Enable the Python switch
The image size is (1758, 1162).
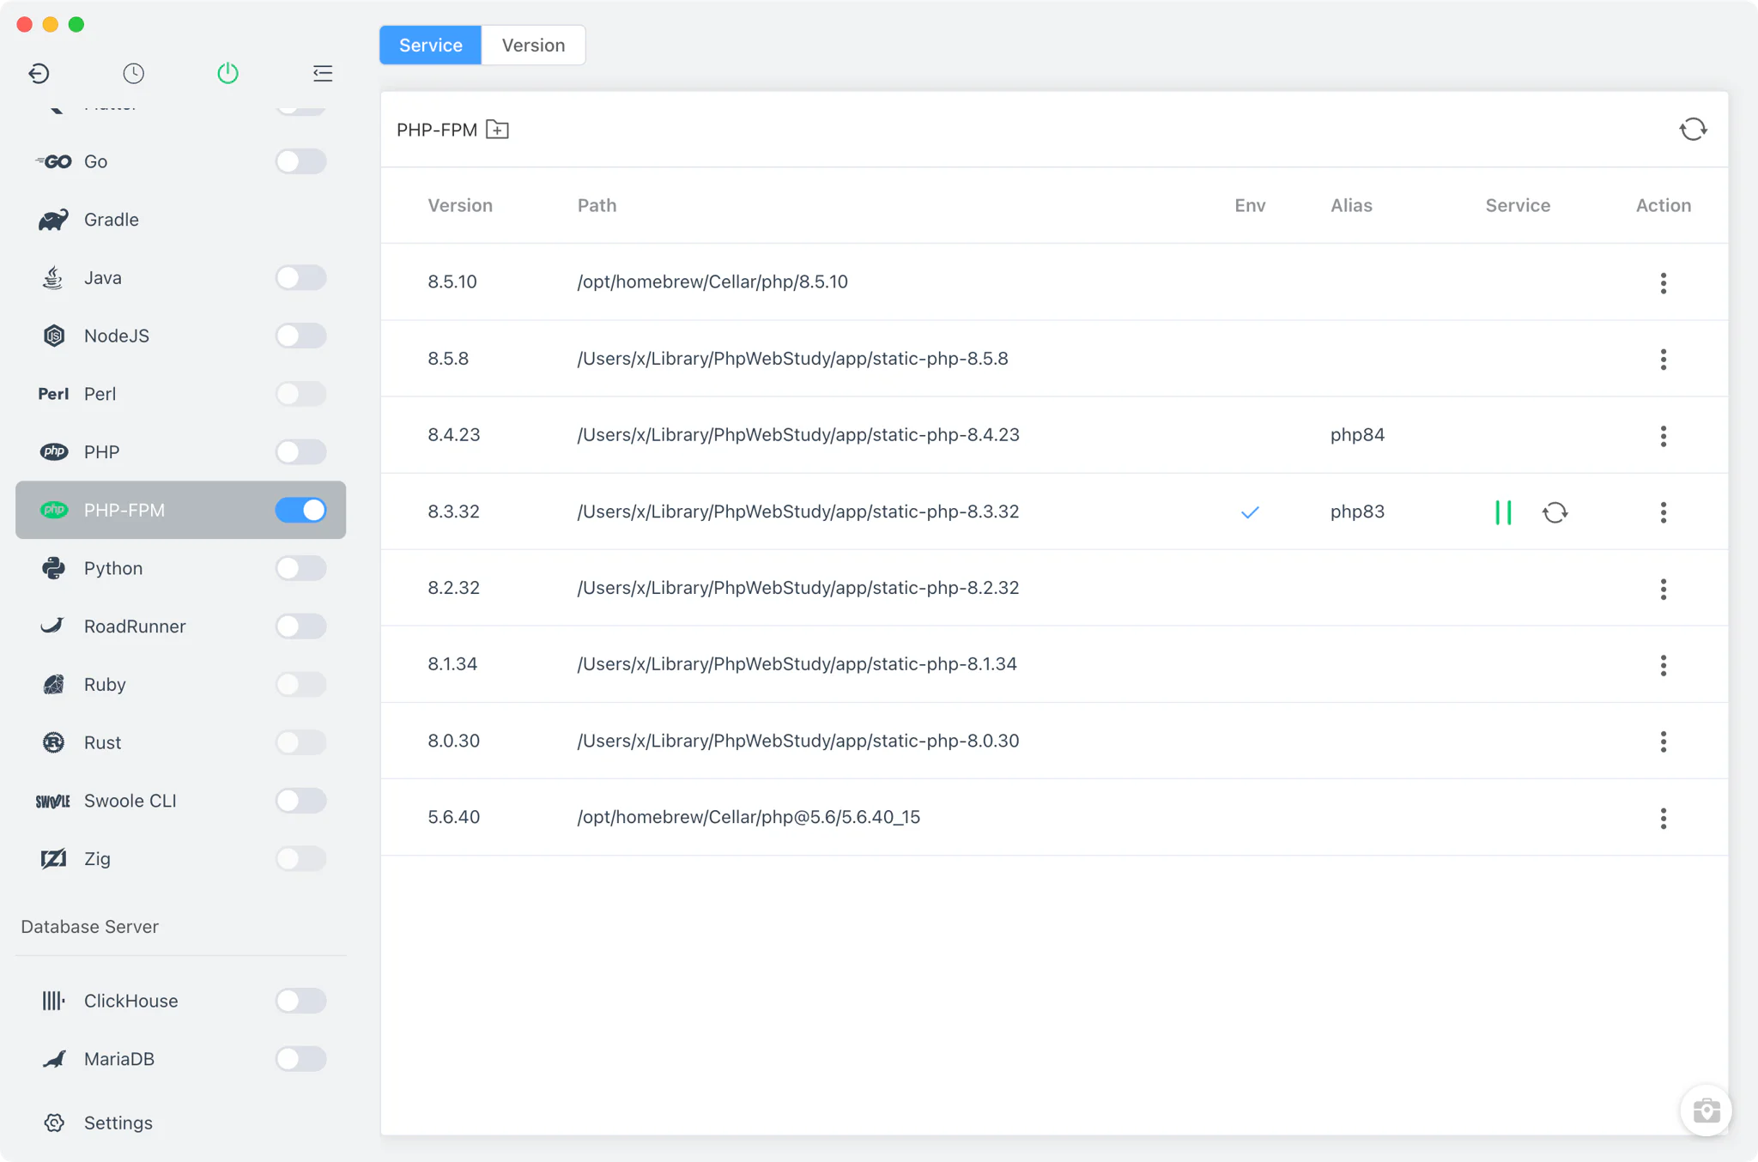point(300,568)
